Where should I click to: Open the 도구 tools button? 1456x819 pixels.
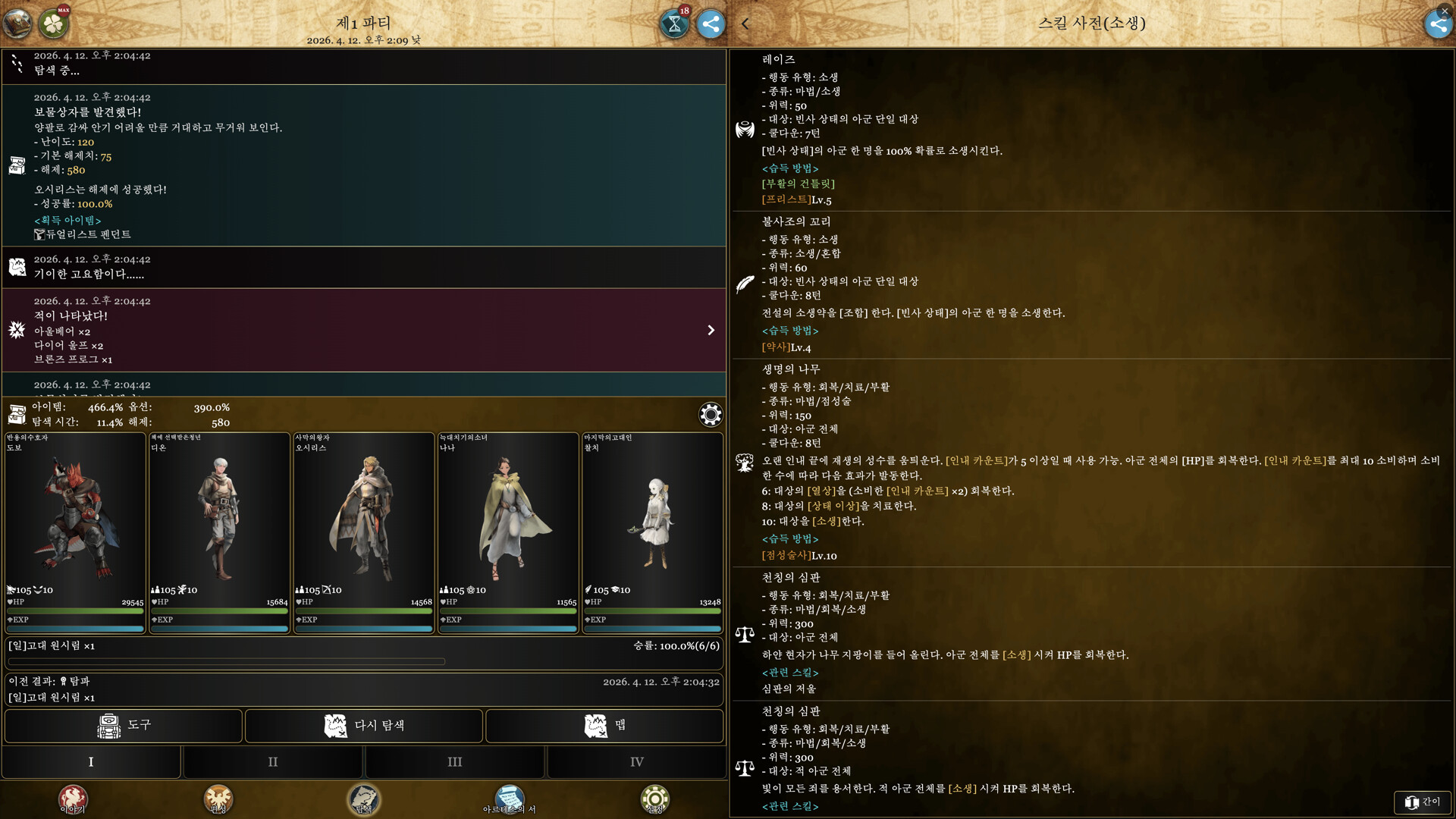[124, 726]
